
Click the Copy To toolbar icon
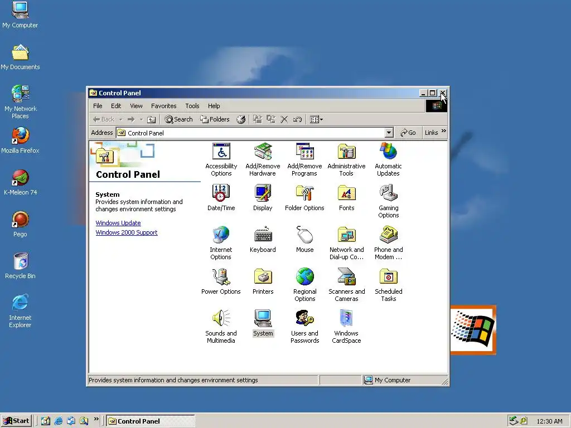point(270,119)
